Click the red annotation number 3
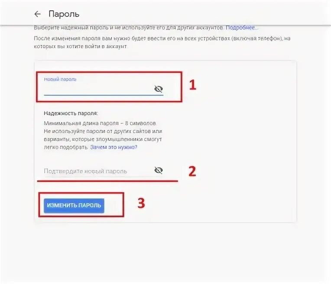The height and width of the screenshot is (284, 331). (x=141, y=203)
